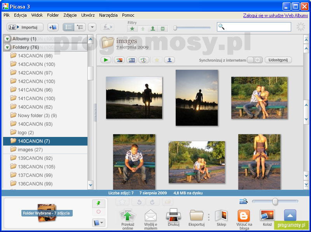The image size is (311, 232).
Task: Click the Sklep shop icon
Action: [221, 218]
